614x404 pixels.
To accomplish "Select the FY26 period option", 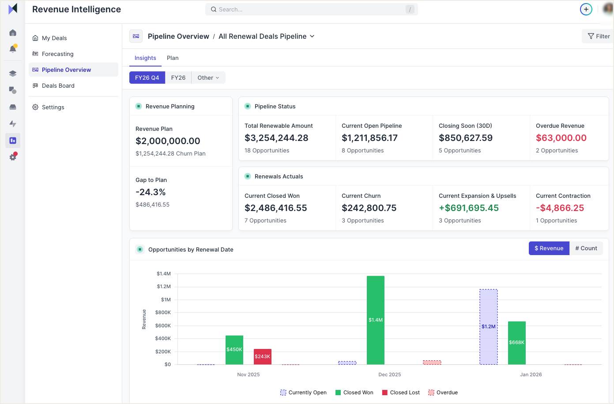I will pos(178,78).
